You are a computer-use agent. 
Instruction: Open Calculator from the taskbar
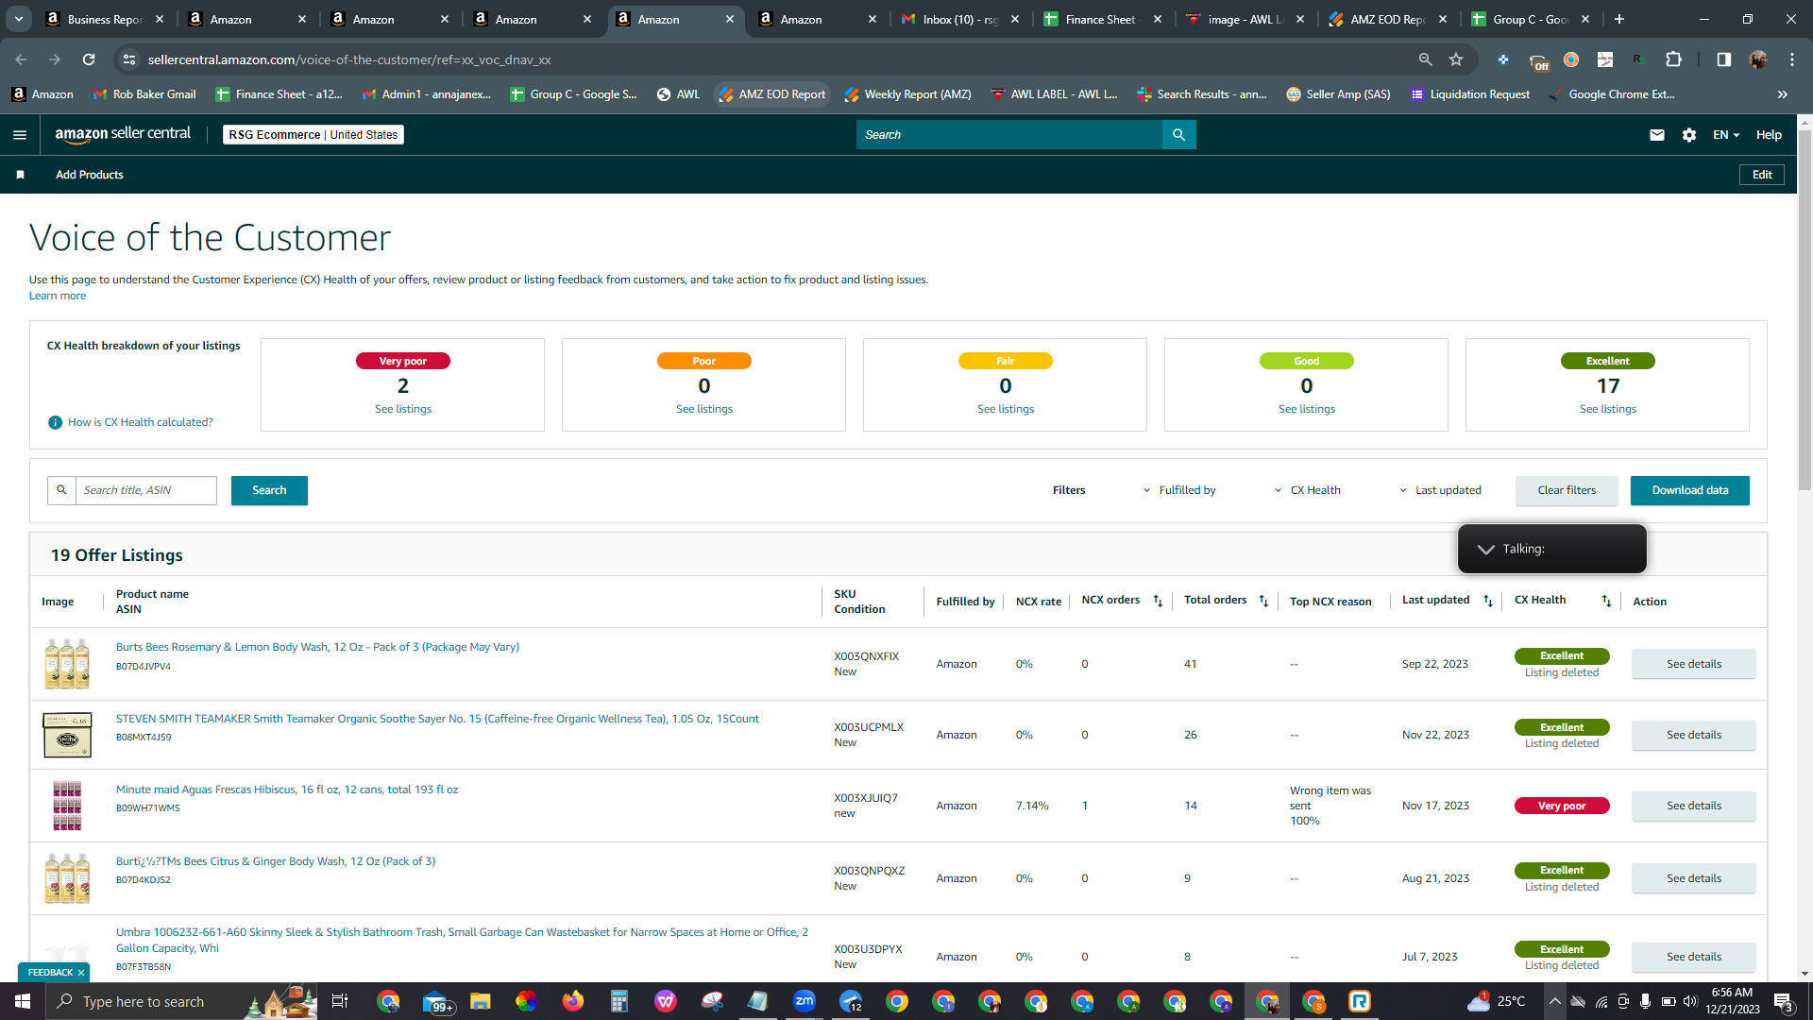[x=619, y=1001]
